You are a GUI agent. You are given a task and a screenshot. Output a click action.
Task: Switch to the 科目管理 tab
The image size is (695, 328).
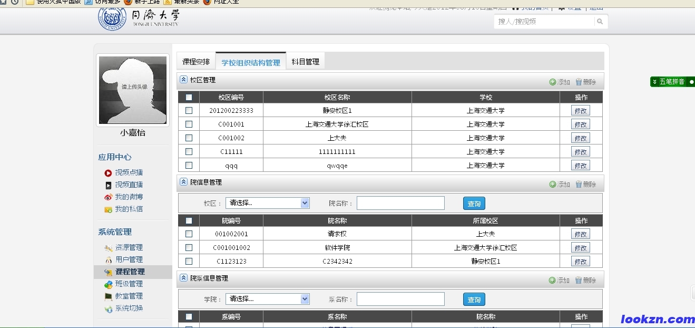pos(306,62)
